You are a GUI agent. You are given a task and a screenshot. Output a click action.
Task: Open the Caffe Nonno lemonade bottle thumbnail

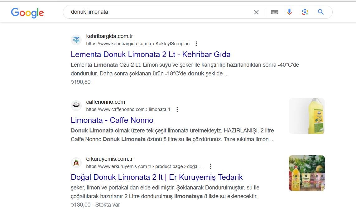coord(307,116)
